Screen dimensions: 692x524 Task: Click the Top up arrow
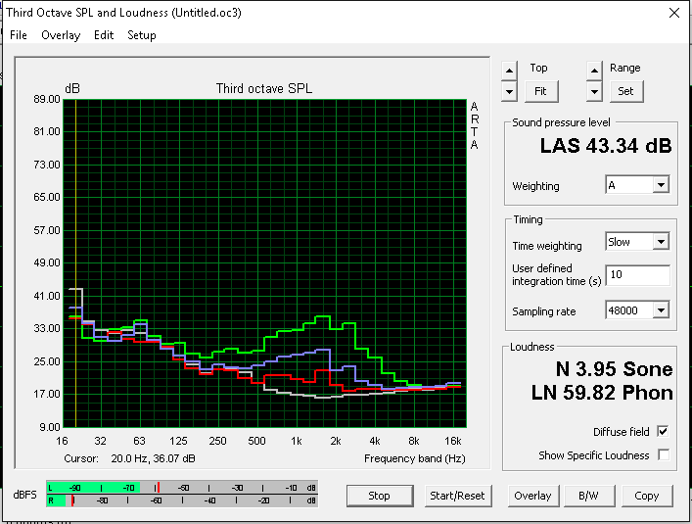[x=509, y=71]
